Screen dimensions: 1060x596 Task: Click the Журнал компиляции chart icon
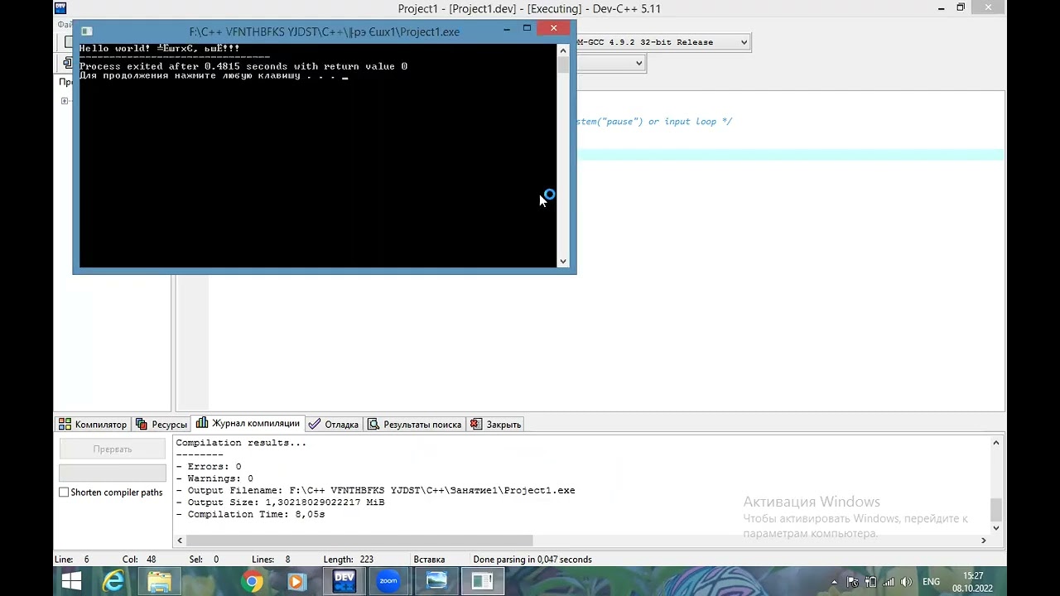[x=202, y=423]
